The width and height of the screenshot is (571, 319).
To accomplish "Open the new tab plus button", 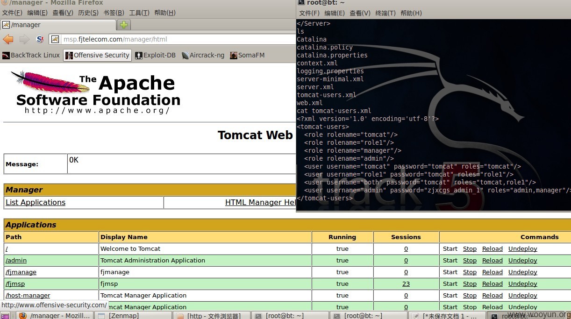I will 124,25.
